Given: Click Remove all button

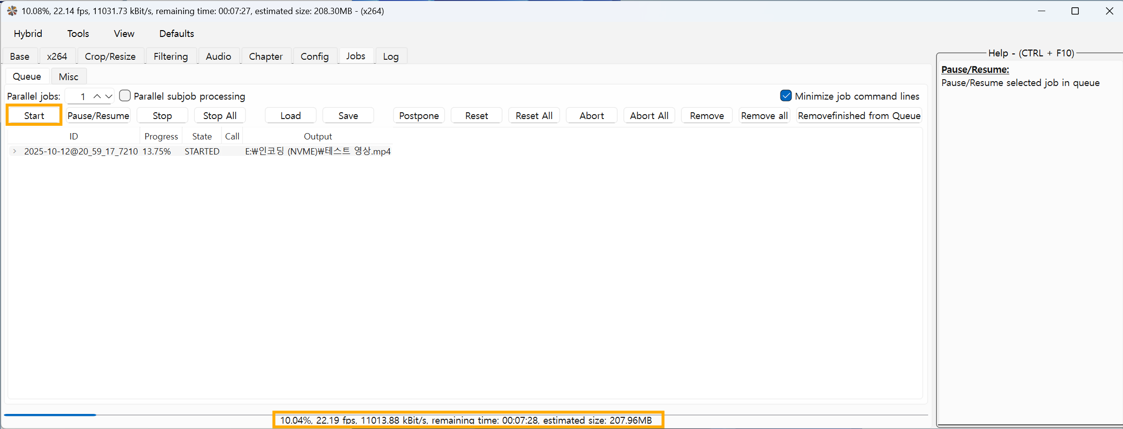Looking at the screenshot, I should pos(764,116).
